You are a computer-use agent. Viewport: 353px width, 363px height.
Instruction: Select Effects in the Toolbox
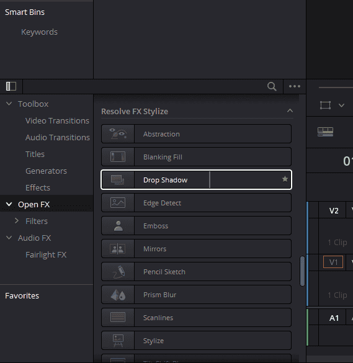coord(37,187)
